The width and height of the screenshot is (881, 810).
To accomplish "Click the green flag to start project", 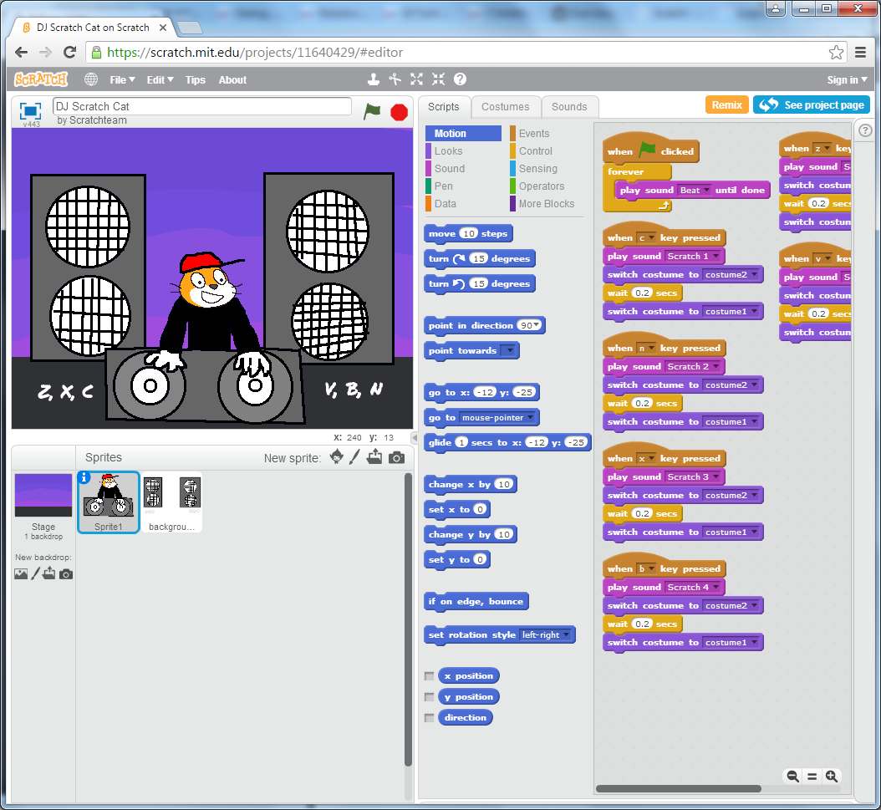I will [x=372, y=111].
